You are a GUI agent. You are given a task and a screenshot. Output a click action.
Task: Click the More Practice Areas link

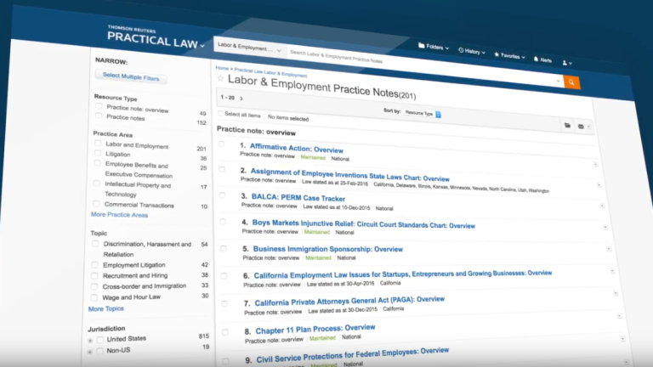pyautogui.click(x=119, y=215)
